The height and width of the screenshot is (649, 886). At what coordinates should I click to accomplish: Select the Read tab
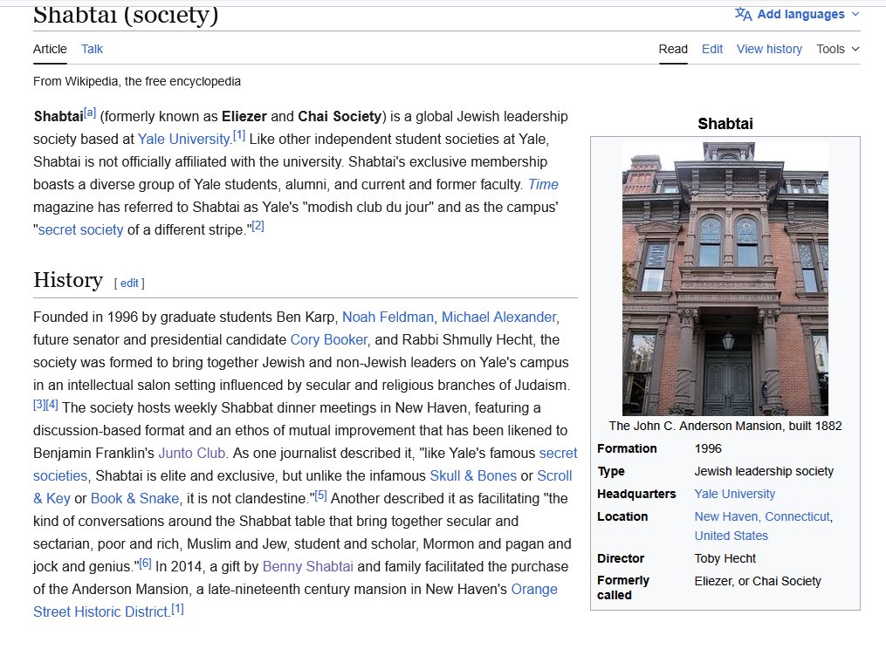(673, 49)
